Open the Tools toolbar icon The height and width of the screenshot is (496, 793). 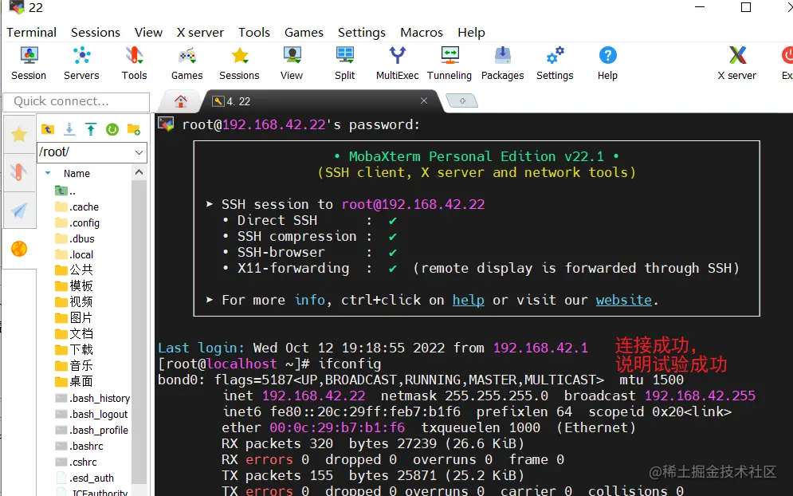tap(134, 63)
